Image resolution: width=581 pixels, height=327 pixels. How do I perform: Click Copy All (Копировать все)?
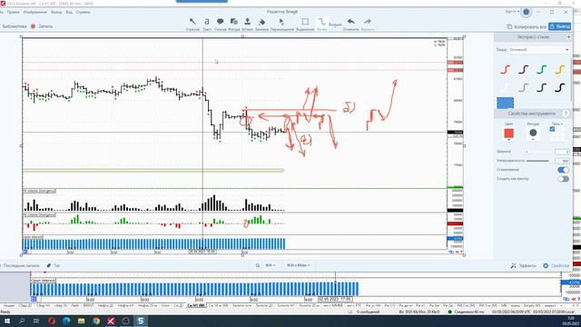527,26
